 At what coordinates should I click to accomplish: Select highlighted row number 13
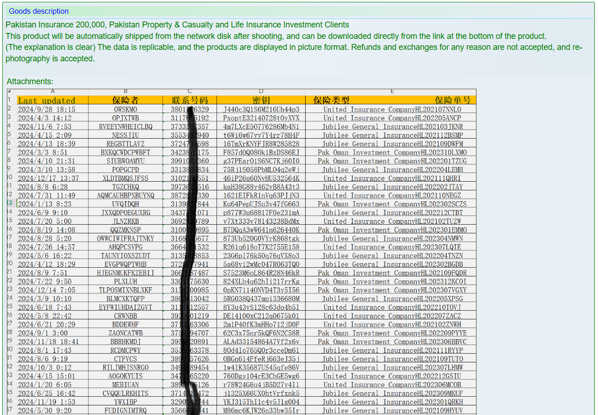pos(9,203)
